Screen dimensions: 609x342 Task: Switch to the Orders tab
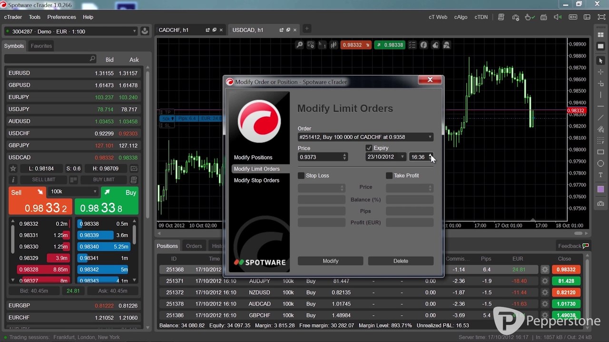click(x=194, y=246)
